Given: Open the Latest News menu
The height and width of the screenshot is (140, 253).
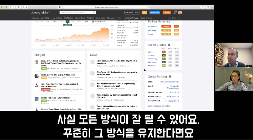Looking at the screenshot, I should (x=80, y=18).
